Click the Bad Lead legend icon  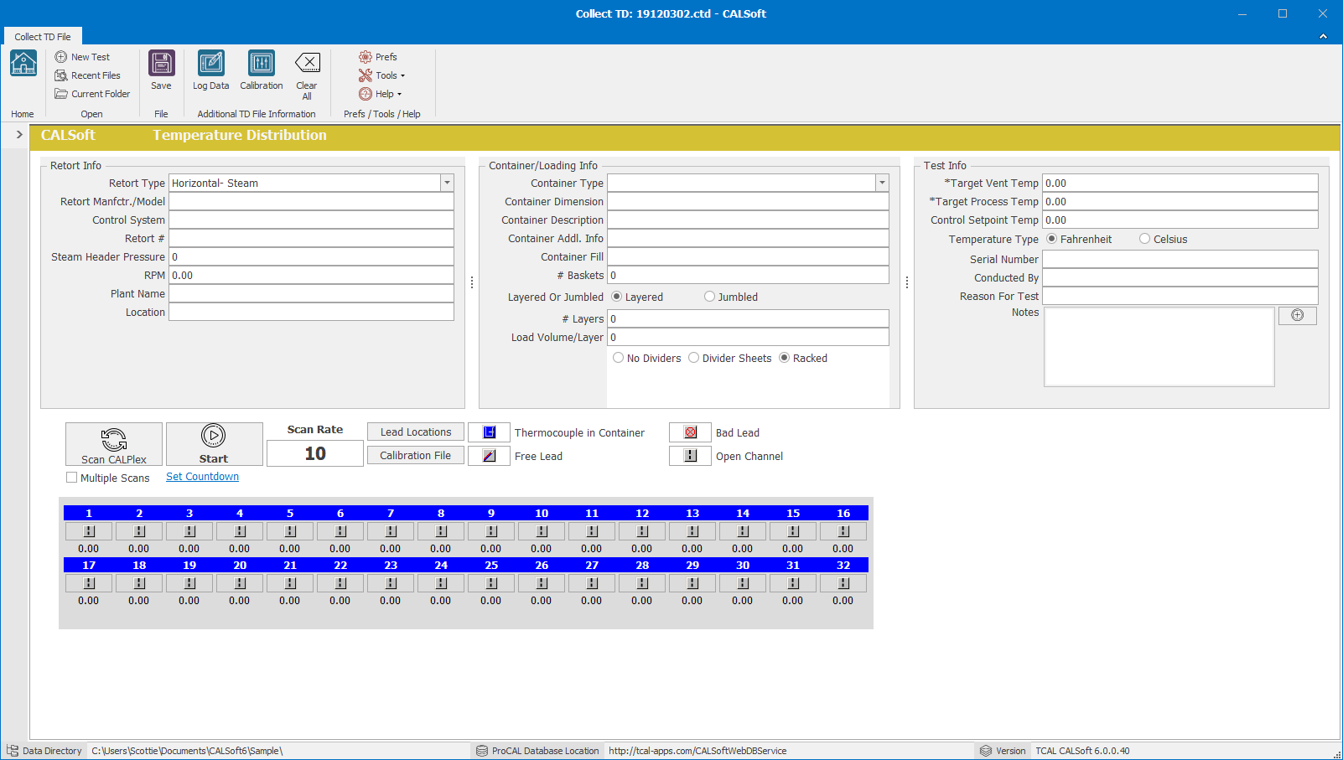(691, 432)
